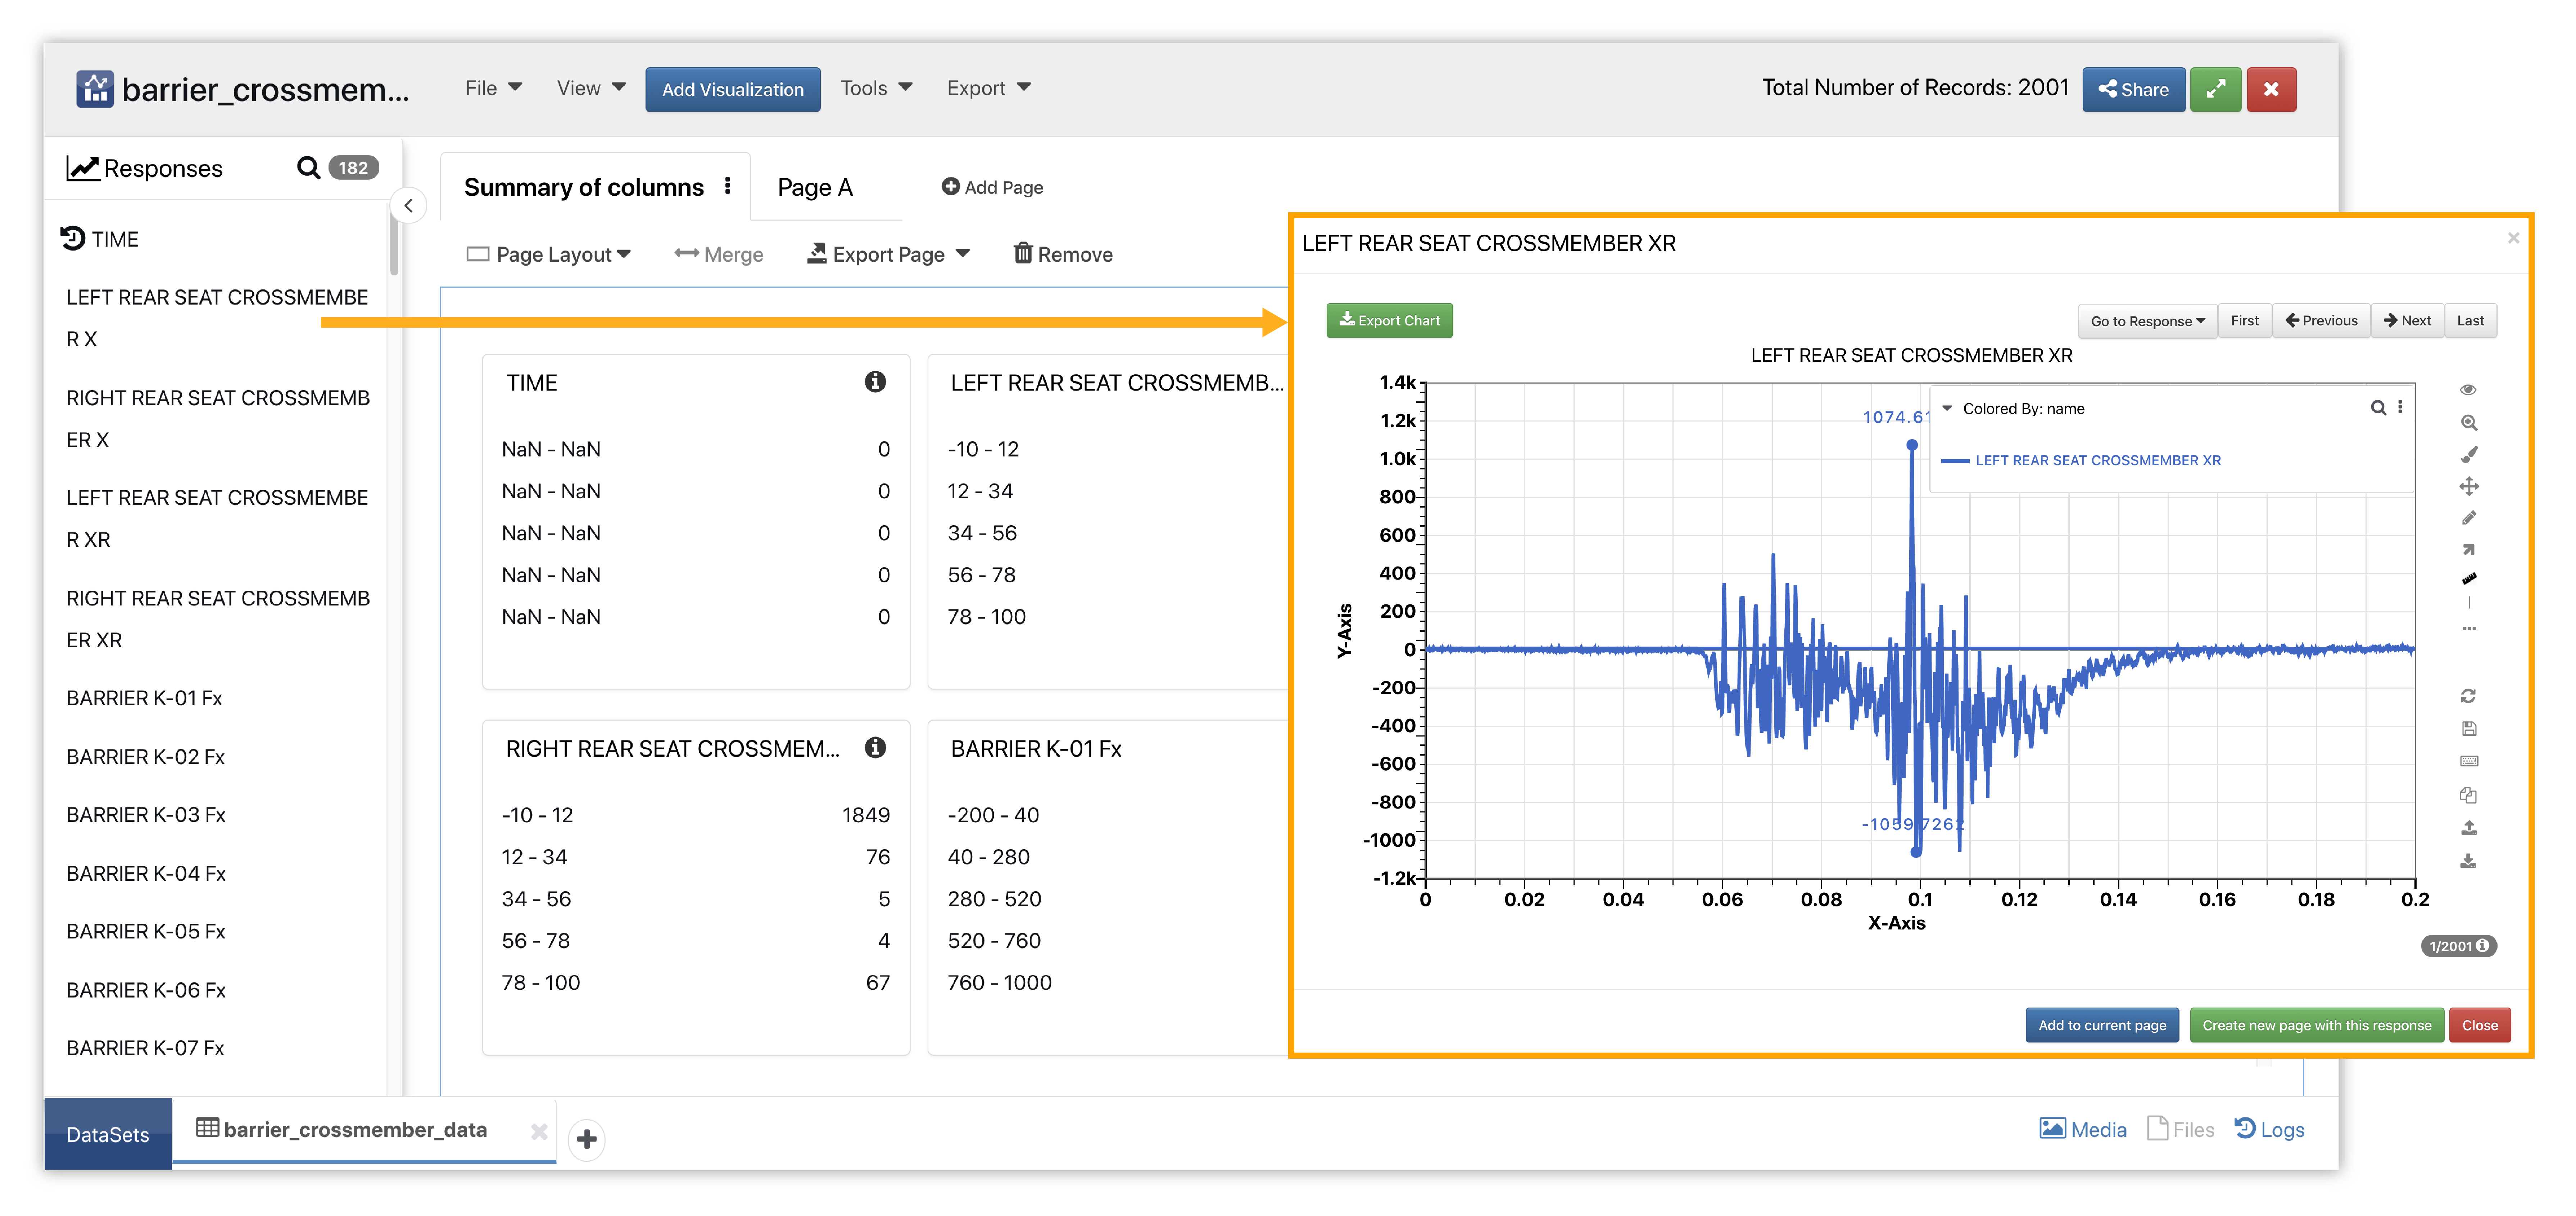Open the Export Page dropdown
2576x1216 pixels.
tap(889, 254)
